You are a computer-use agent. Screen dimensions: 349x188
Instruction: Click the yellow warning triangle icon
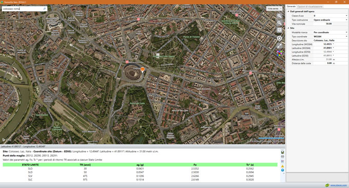click(x=282, y=166)
